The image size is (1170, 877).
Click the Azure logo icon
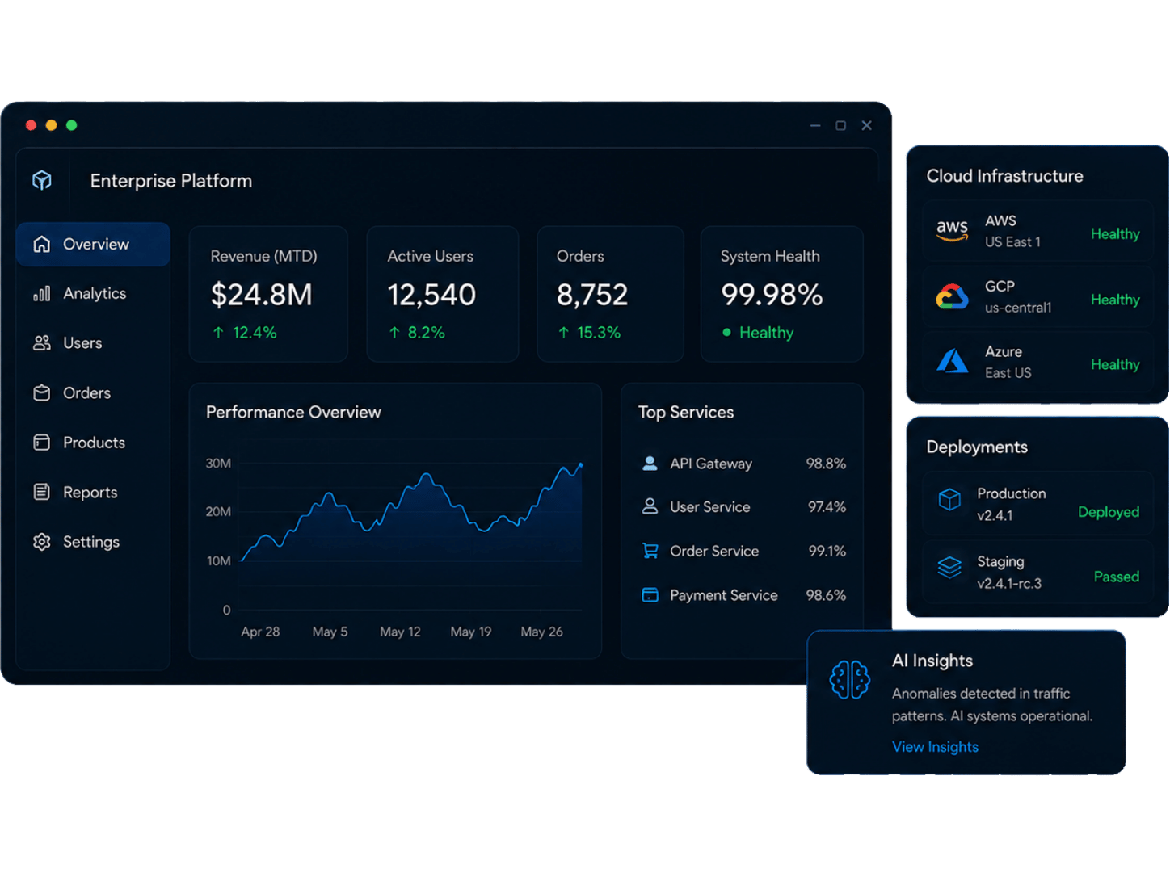pos(953,361)
